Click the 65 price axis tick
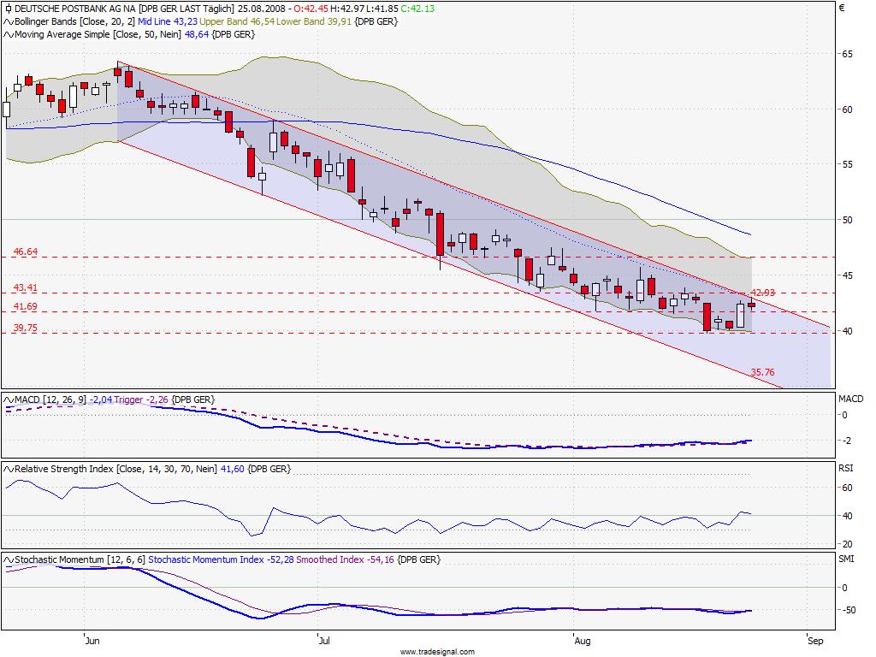876x657 pixels. [x=847, y=54]
